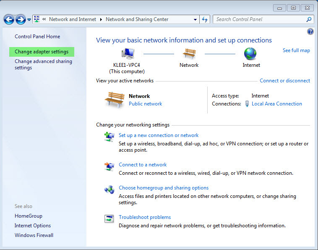Viewport: 318px width, 250px height.
Task: Open Change adapter settings
Action: (x=42, y=52)
